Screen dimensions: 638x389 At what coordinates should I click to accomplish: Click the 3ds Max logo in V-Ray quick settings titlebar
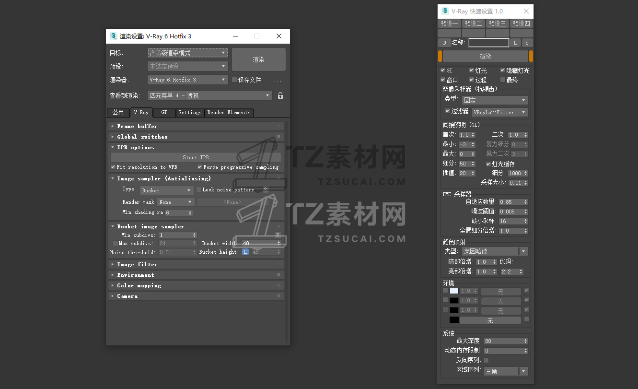coord(445,11)
